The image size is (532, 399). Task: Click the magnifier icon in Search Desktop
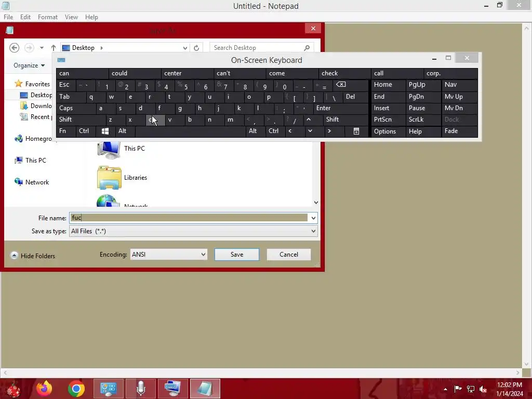pyautogui.click(x=307, y=48)
